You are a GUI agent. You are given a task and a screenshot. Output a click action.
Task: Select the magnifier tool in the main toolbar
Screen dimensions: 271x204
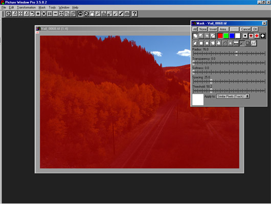tap(98, 14)
